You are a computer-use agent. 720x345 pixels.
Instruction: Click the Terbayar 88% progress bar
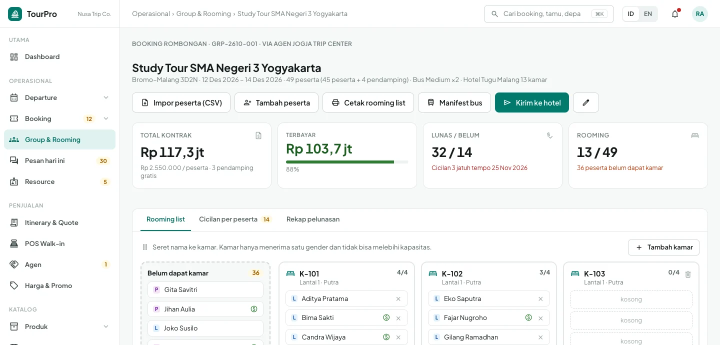[347, 162]
